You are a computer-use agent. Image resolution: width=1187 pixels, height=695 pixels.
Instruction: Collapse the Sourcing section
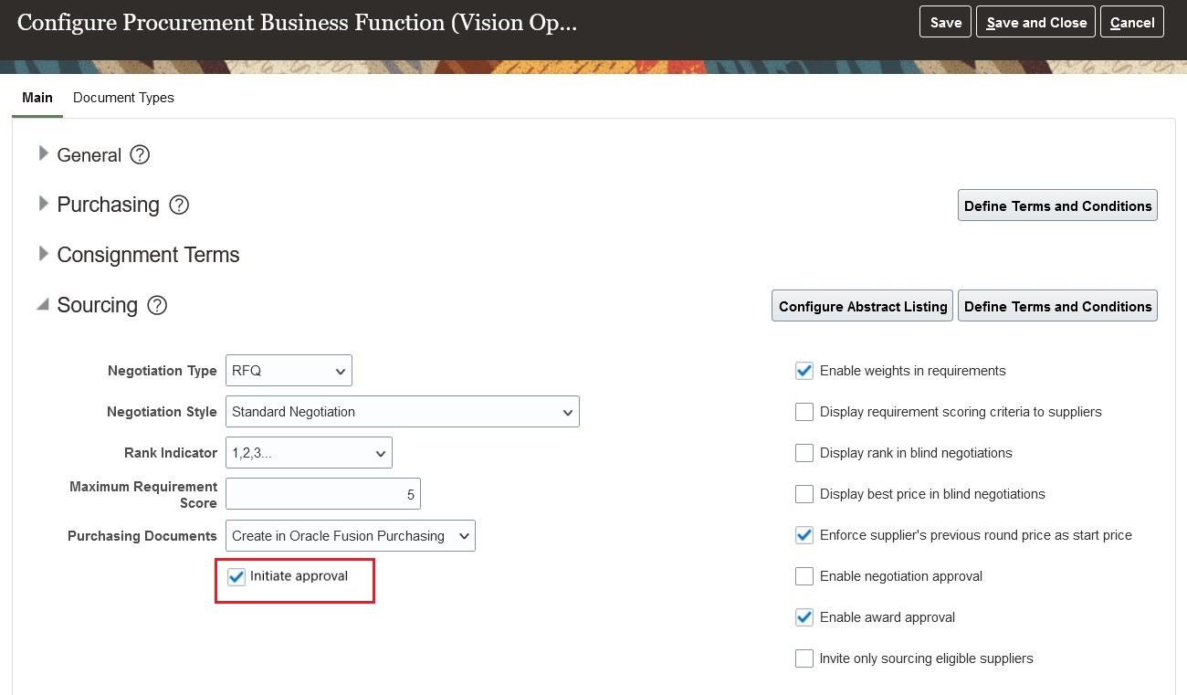click(43, 305)
